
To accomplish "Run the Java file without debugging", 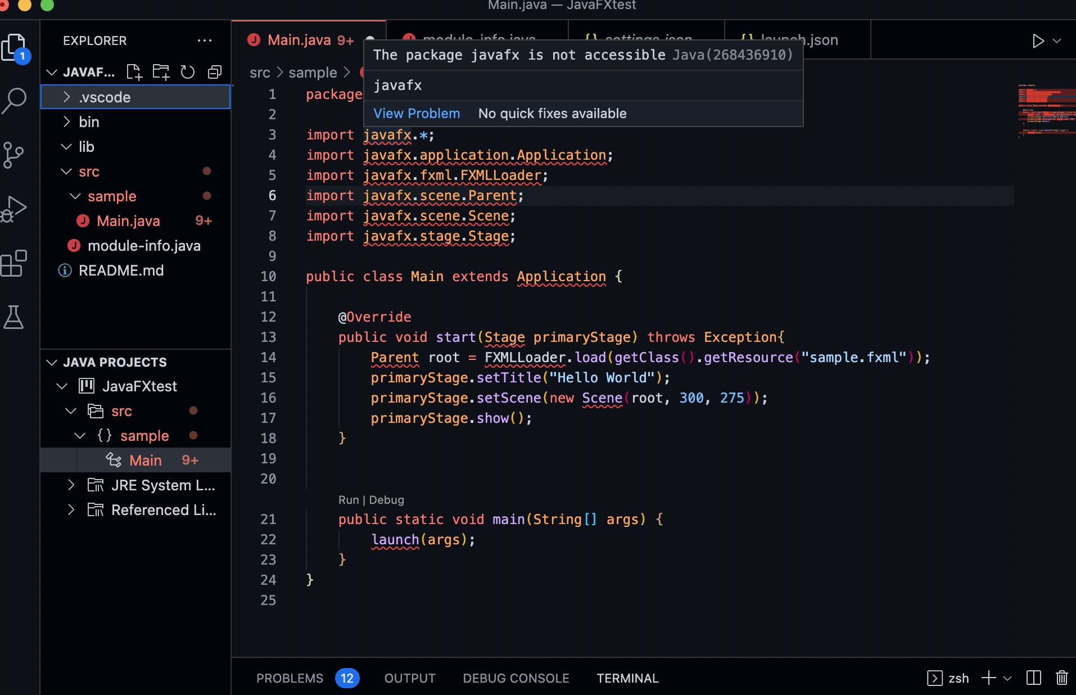I will coord(1037,40).
